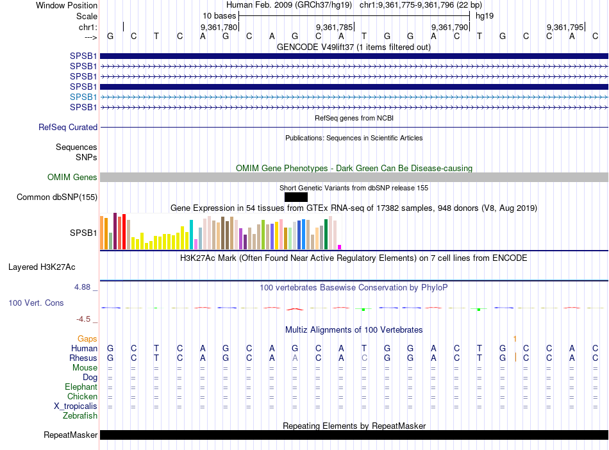
Task: Click the "Window Position" track label
Action: (67, 5)
